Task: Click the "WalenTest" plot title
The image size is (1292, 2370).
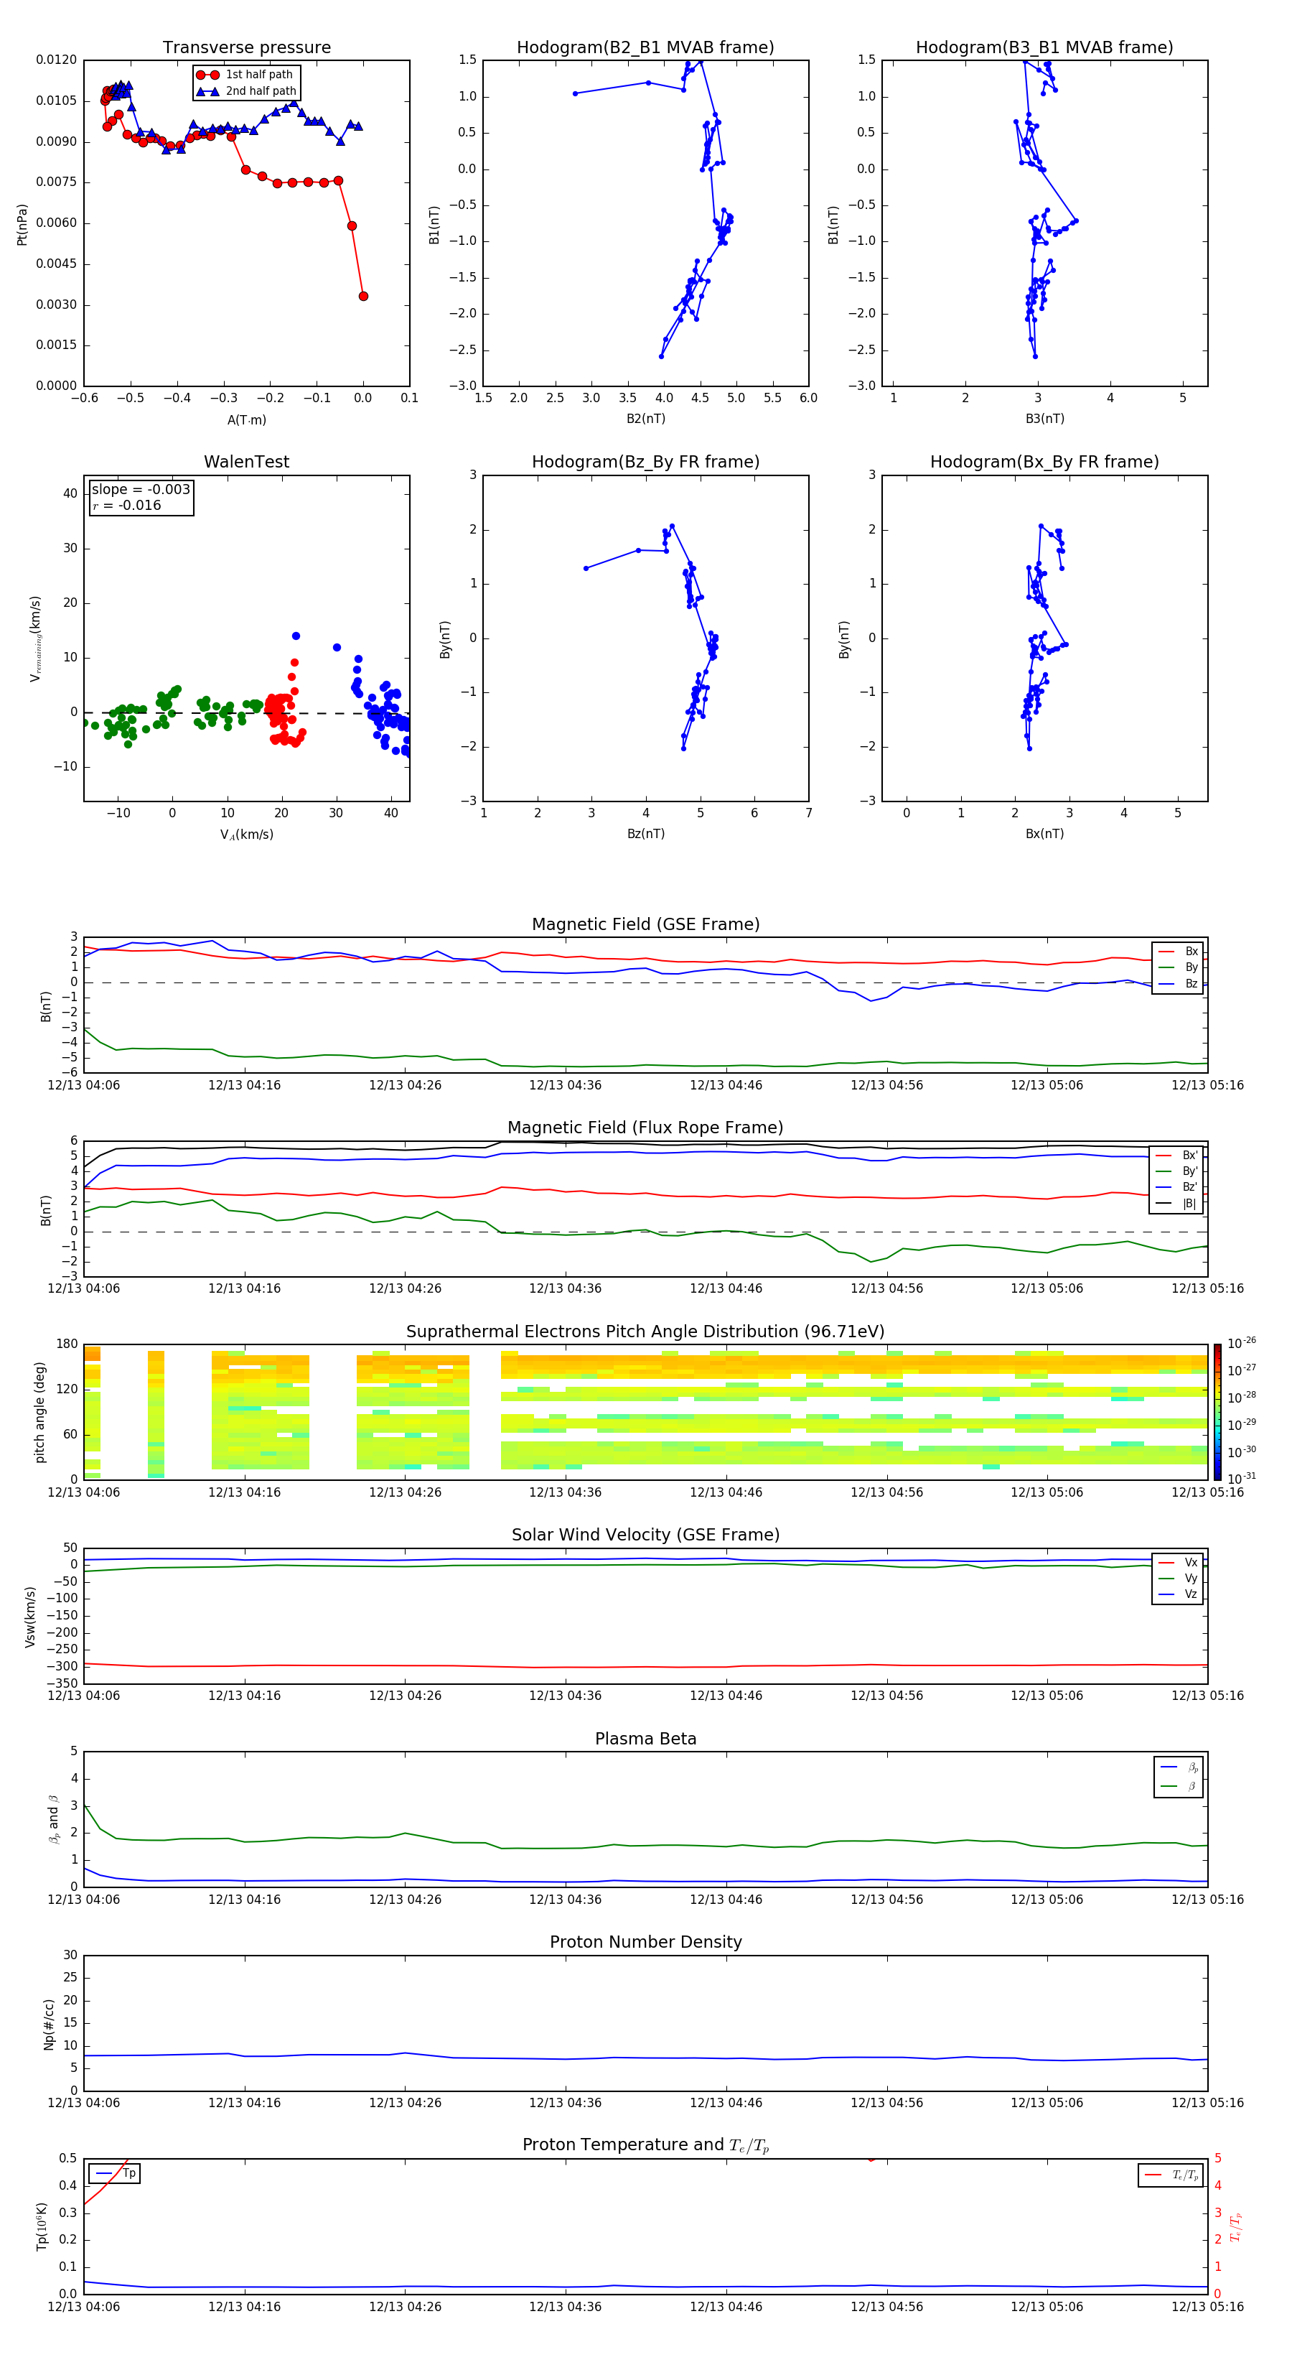Action: (246, 462)
